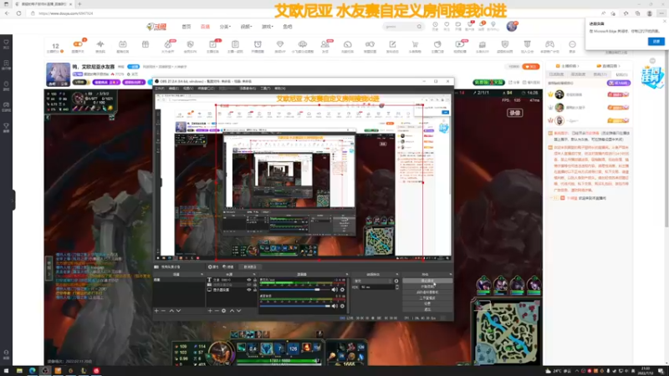The image size is (669, 376).
Task: Open the 文件 menu in OBS
Action: click(x=160, y=89)
